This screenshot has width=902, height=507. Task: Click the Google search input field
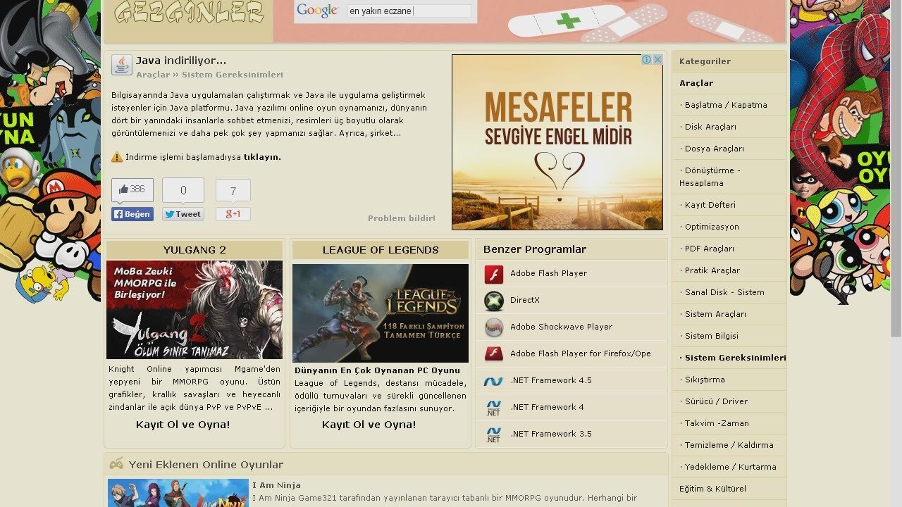tap(409, 11)
